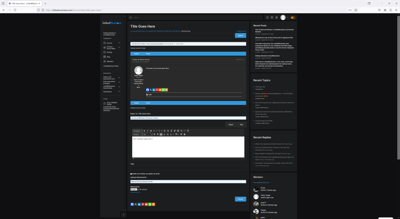
Task: Expand Cake to LM Equivalent Links
Action: coord(119,77)
